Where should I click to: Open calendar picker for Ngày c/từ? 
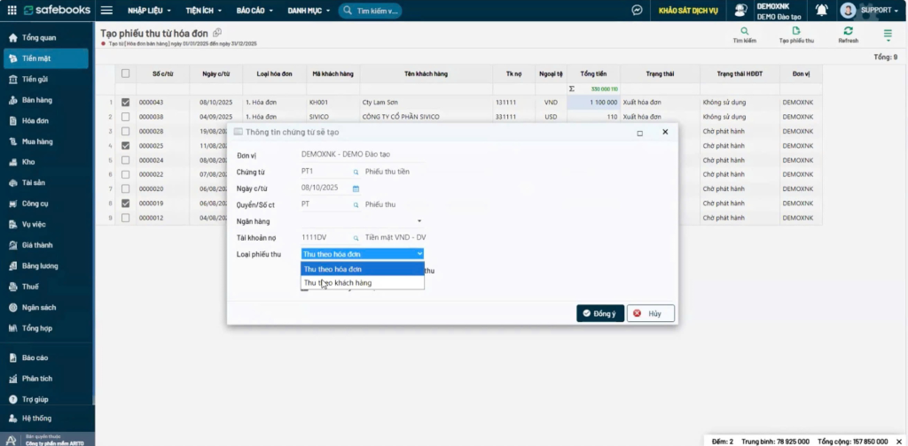356,188
